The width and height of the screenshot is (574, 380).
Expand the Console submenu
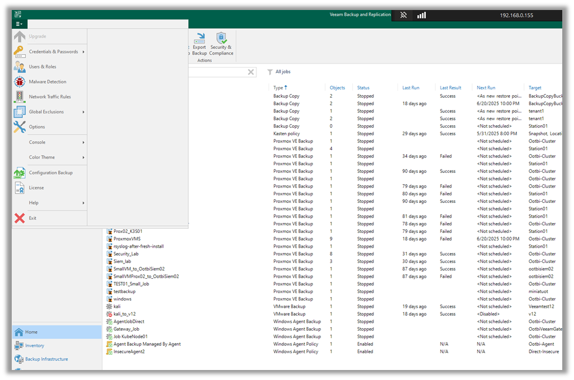38,142
